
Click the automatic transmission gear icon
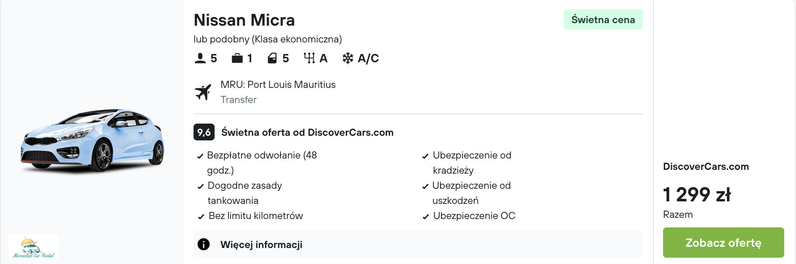click(310, 58)
